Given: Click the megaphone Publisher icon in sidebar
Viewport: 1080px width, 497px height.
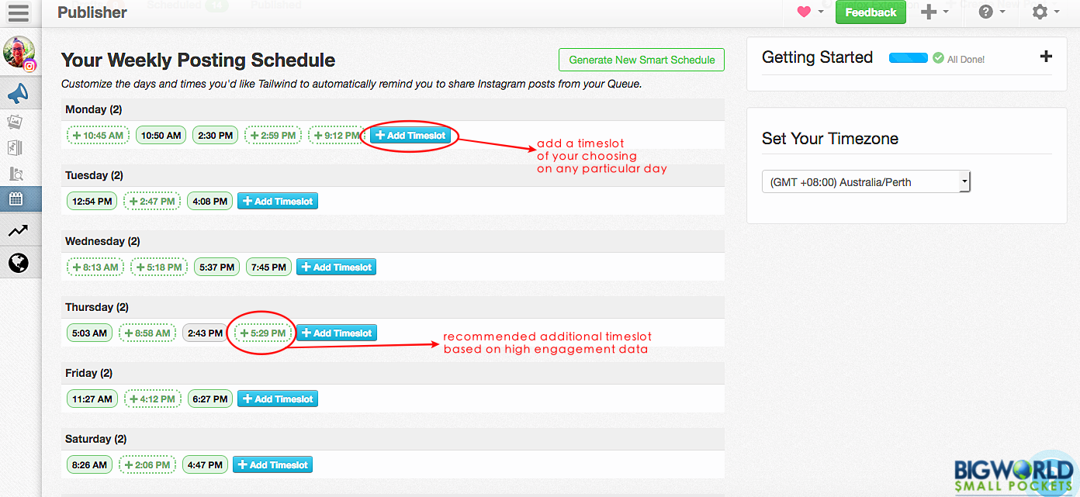Looking at the screenshot, I should [x=19, y=94].
